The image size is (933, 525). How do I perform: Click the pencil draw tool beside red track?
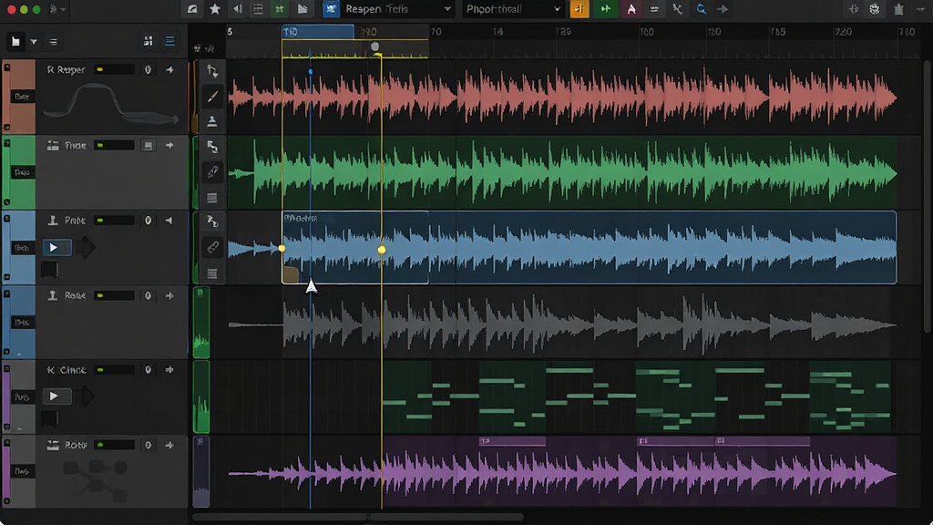coord(212,97)
